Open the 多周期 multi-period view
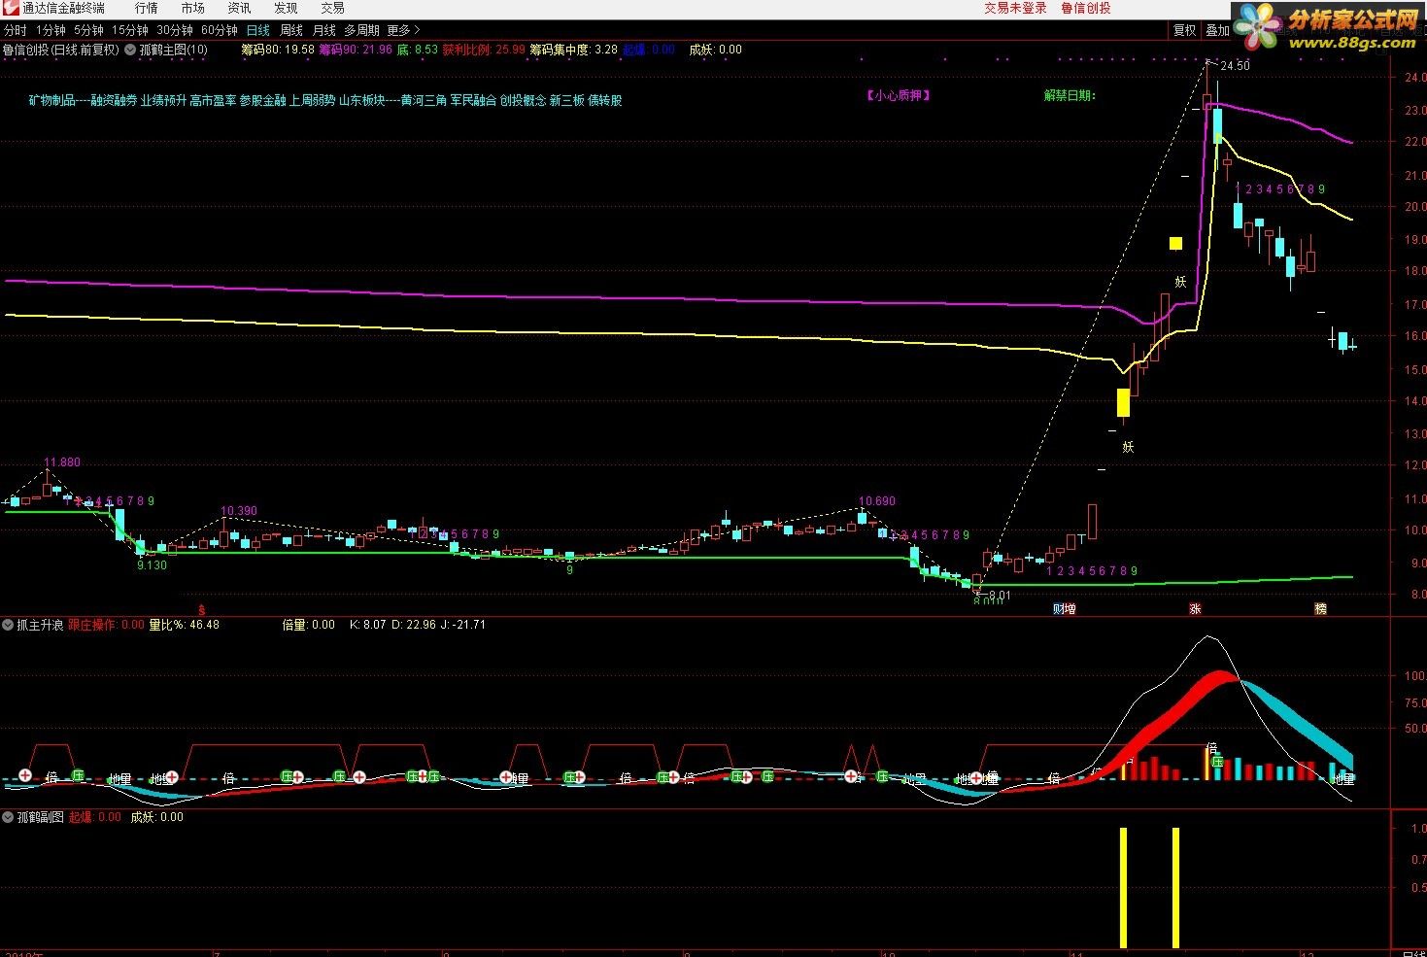This screenshot has height=957, width=1427. click(361, 30)
